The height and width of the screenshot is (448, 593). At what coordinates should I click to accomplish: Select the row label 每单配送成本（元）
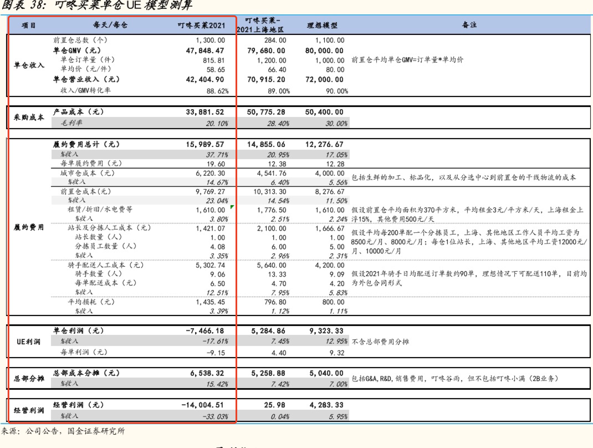(x=105, y=283)
